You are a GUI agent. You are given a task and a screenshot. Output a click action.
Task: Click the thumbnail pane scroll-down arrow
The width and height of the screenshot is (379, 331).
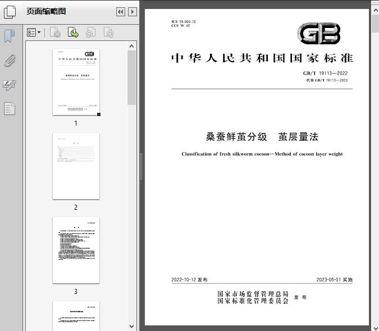tap(132, 326)
